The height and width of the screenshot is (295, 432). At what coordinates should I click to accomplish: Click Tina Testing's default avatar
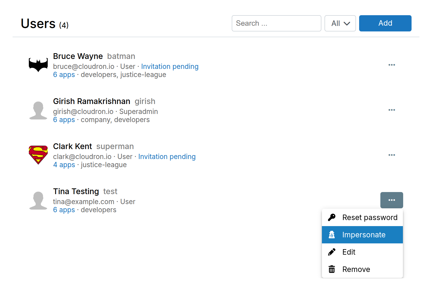click(x=38, y=200)
